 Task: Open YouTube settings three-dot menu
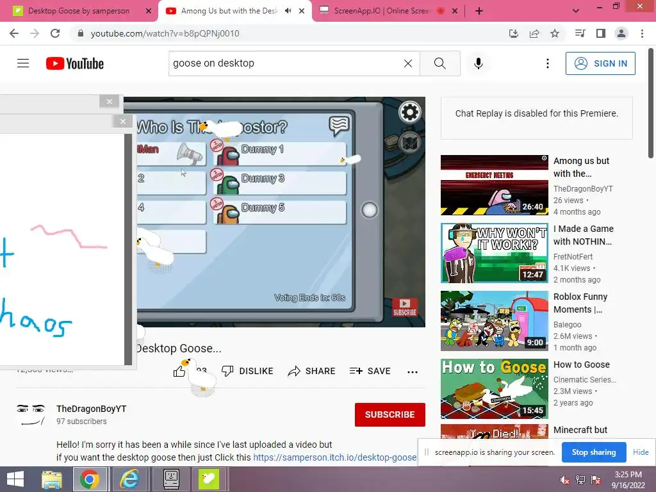548,63
